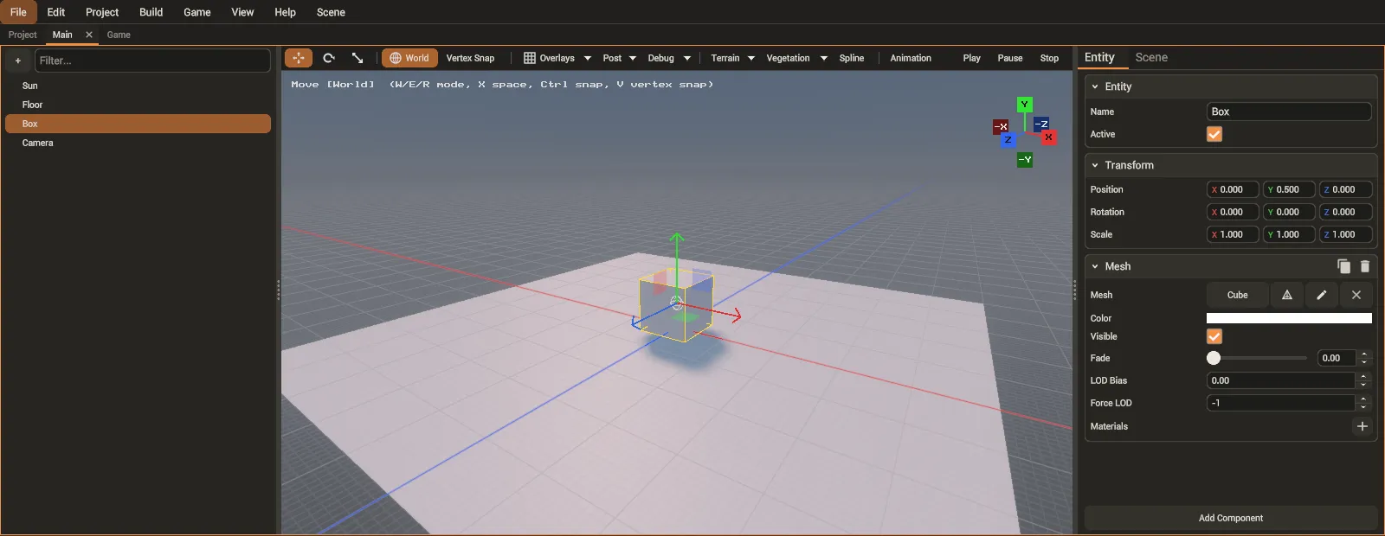
Task: Click the -Y axis on view gizmo
Action: tap(1024, 160)
